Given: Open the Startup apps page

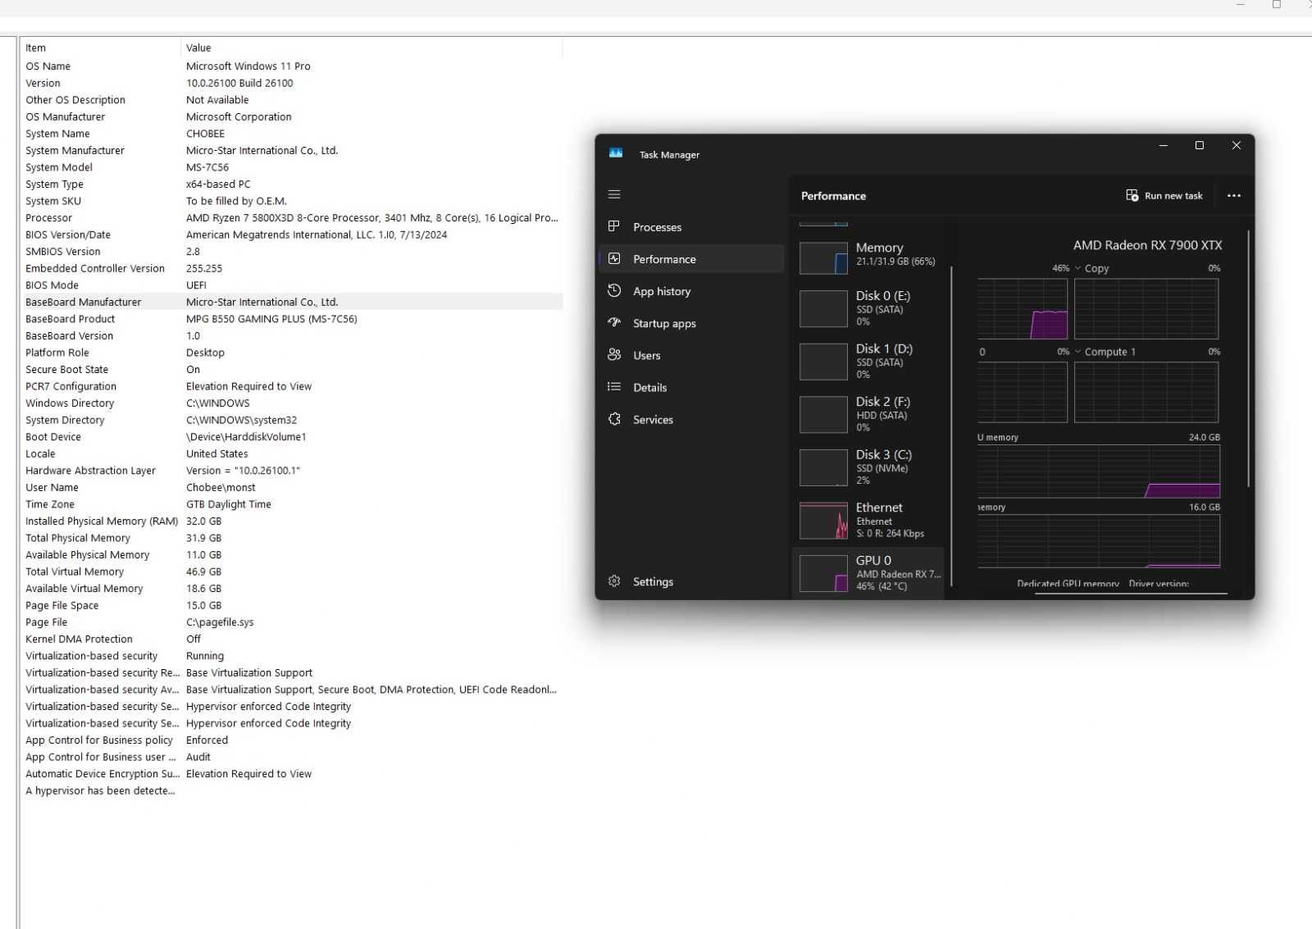Looking at the screenshot, I should [x=691, y=323].
